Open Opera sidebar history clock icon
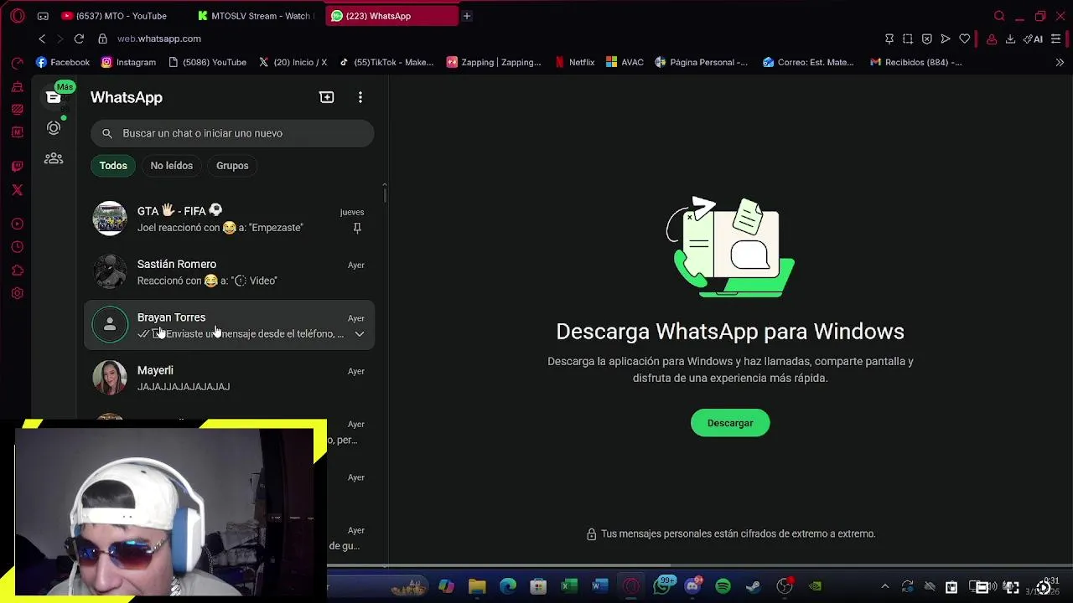This screenshot has height=603, width=1073. pyautogui.click(x=18, y=247)
